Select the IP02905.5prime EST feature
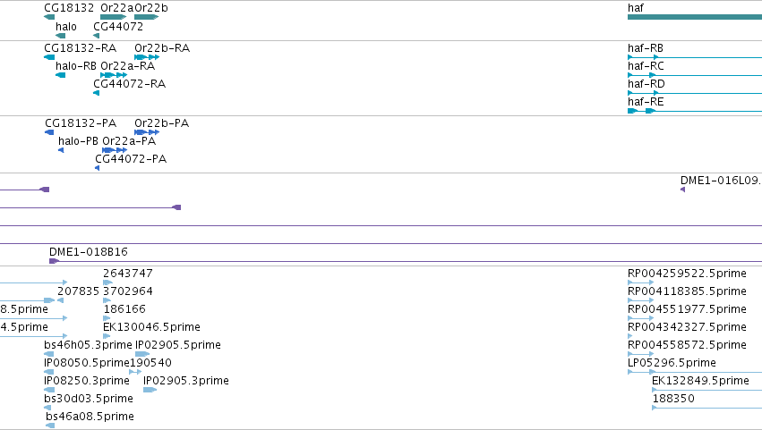 pyautogui.click(x=142, y=354)
